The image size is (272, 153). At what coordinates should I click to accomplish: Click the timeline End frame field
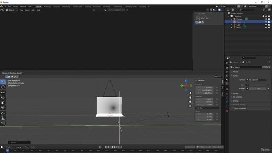coord(218,147)
